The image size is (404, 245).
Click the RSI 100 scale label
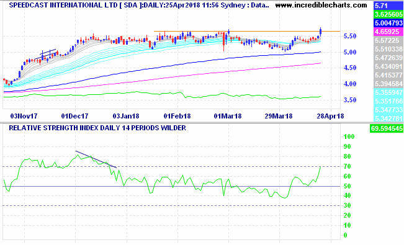click(x=349, y=136)
